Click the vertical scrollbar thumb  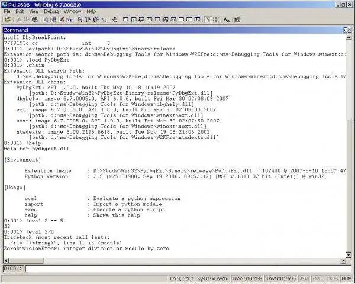pyautogui.click(x=348, y=185)
